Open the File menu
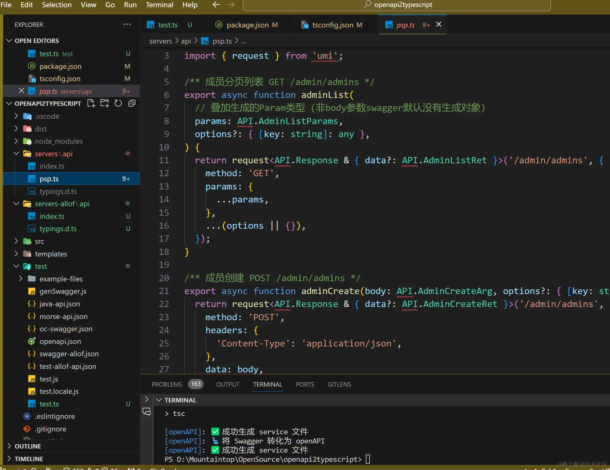The width and height of the screenshot is (610, 470). 6,5
